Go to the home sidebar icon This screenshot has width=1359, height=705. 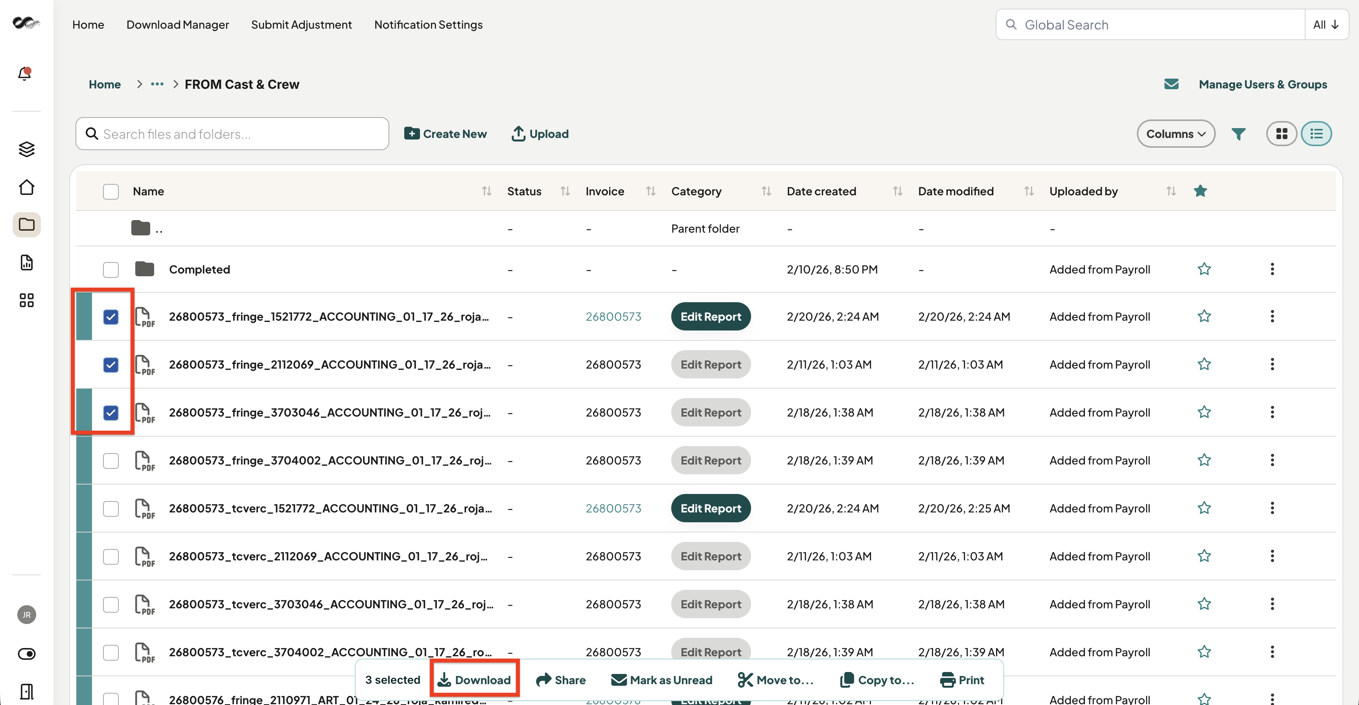click(x=26, y=187)
